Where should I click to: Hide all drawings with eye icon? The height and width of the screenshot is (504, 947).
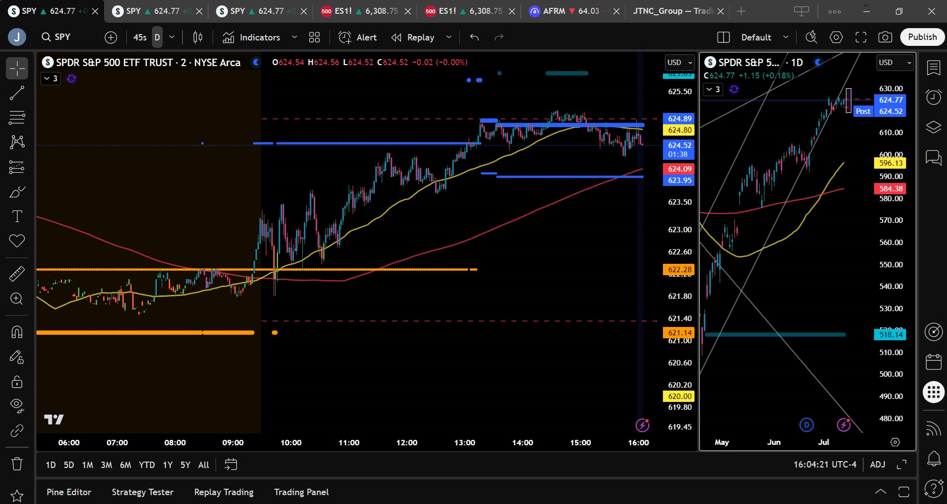pos(17,406)
